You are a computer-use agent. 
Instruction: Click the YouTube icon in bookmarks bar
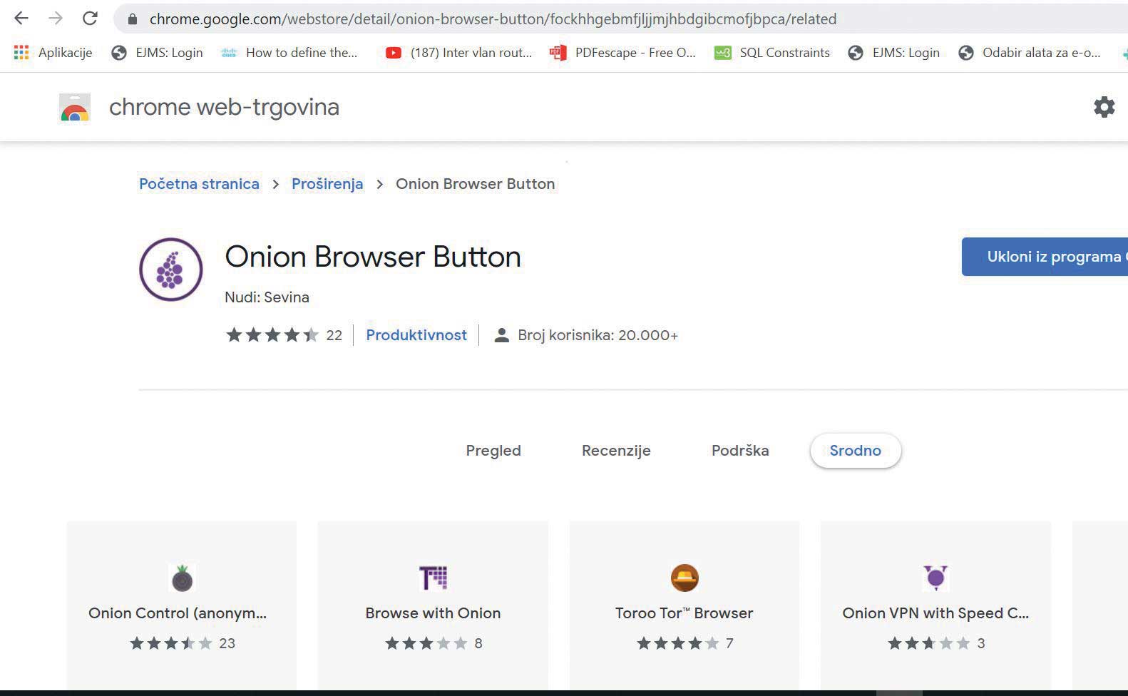393,53
